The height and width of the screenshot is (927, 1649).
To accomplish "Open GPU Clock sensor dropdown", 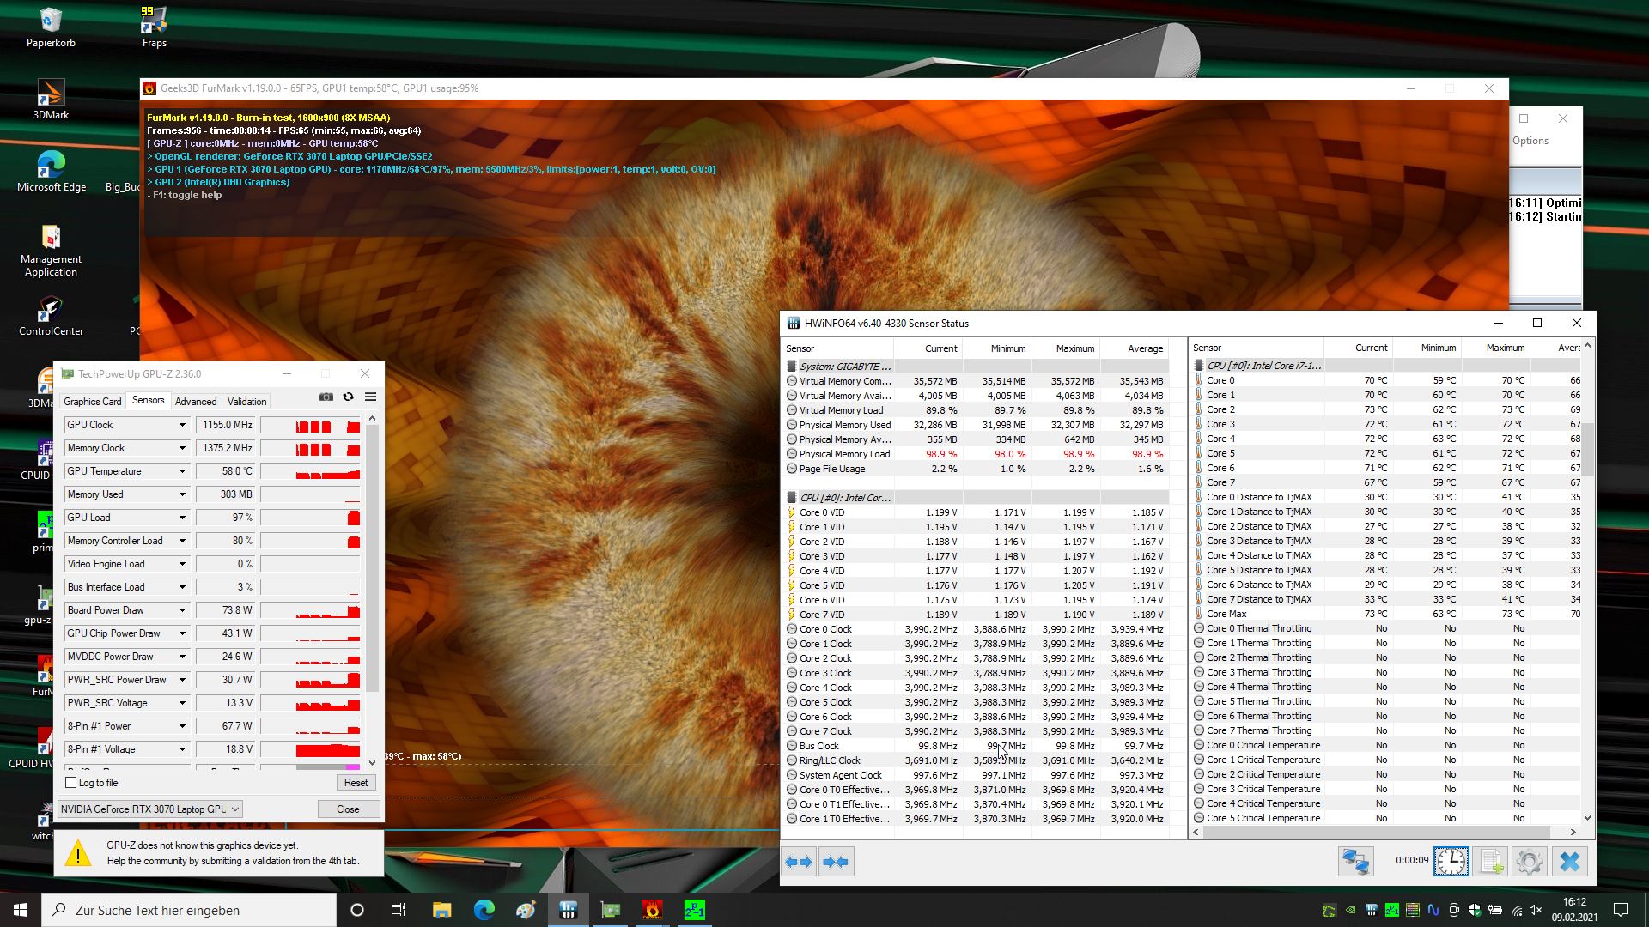I will (x=182, y=425).
